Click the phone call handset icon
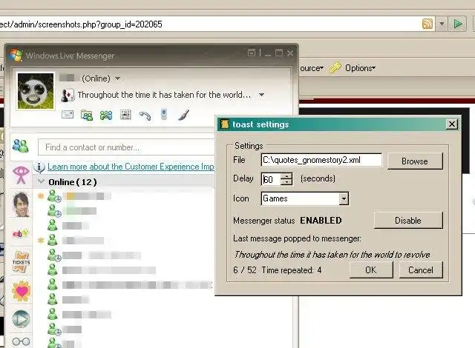The width and height of the screenshot is (475, 348). pyautogui.click(x=145, y=116)
